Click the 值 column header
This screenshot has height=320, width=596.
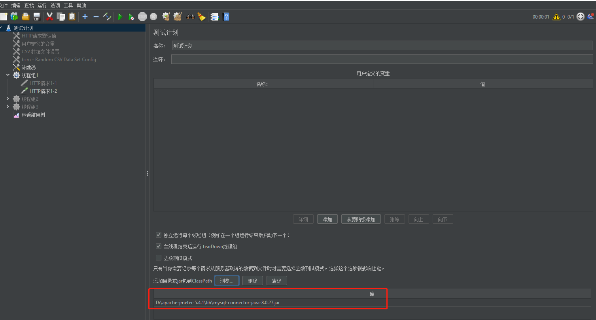[x=482, y=84]
